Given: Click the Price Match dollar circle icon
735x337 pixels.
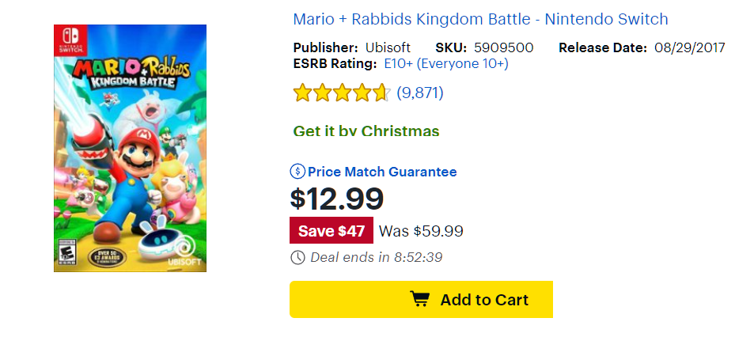Looking at the screenshot, I should pos(297,172).
